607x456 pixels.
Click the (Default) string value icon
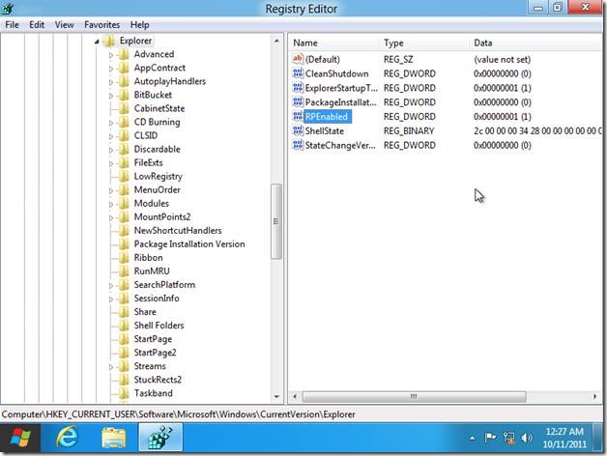298,59
